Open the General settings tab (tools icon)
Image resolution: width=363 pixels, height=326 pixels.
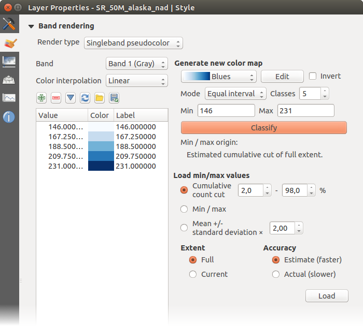9,24
